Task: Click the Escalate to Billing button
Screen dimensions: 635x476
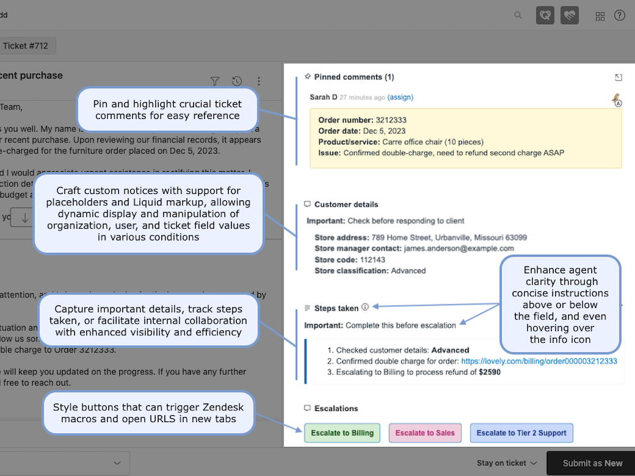Action: coord(342,433)
